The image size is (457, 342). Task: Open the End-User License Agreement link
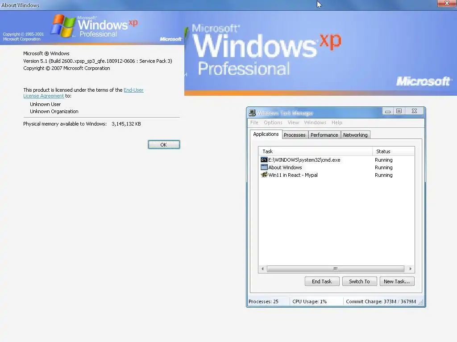(83, 93)
